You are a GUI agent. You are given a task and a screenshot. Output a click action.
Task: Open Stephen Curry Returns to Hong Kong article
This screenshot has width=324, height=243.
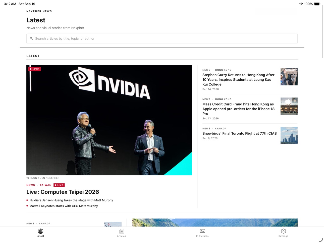click(x=239, y=80)
